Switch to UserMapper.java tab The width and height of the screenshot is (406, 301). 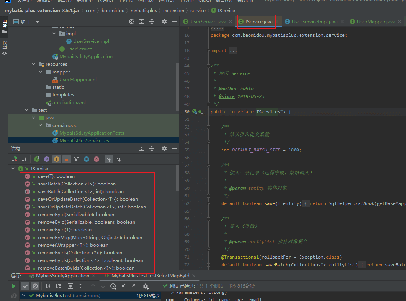coord(376,22)
